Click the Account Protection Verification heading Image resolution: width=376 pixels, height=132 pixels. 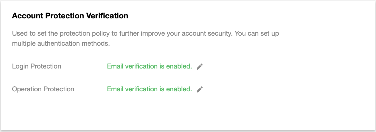click(x=70, y=16)
